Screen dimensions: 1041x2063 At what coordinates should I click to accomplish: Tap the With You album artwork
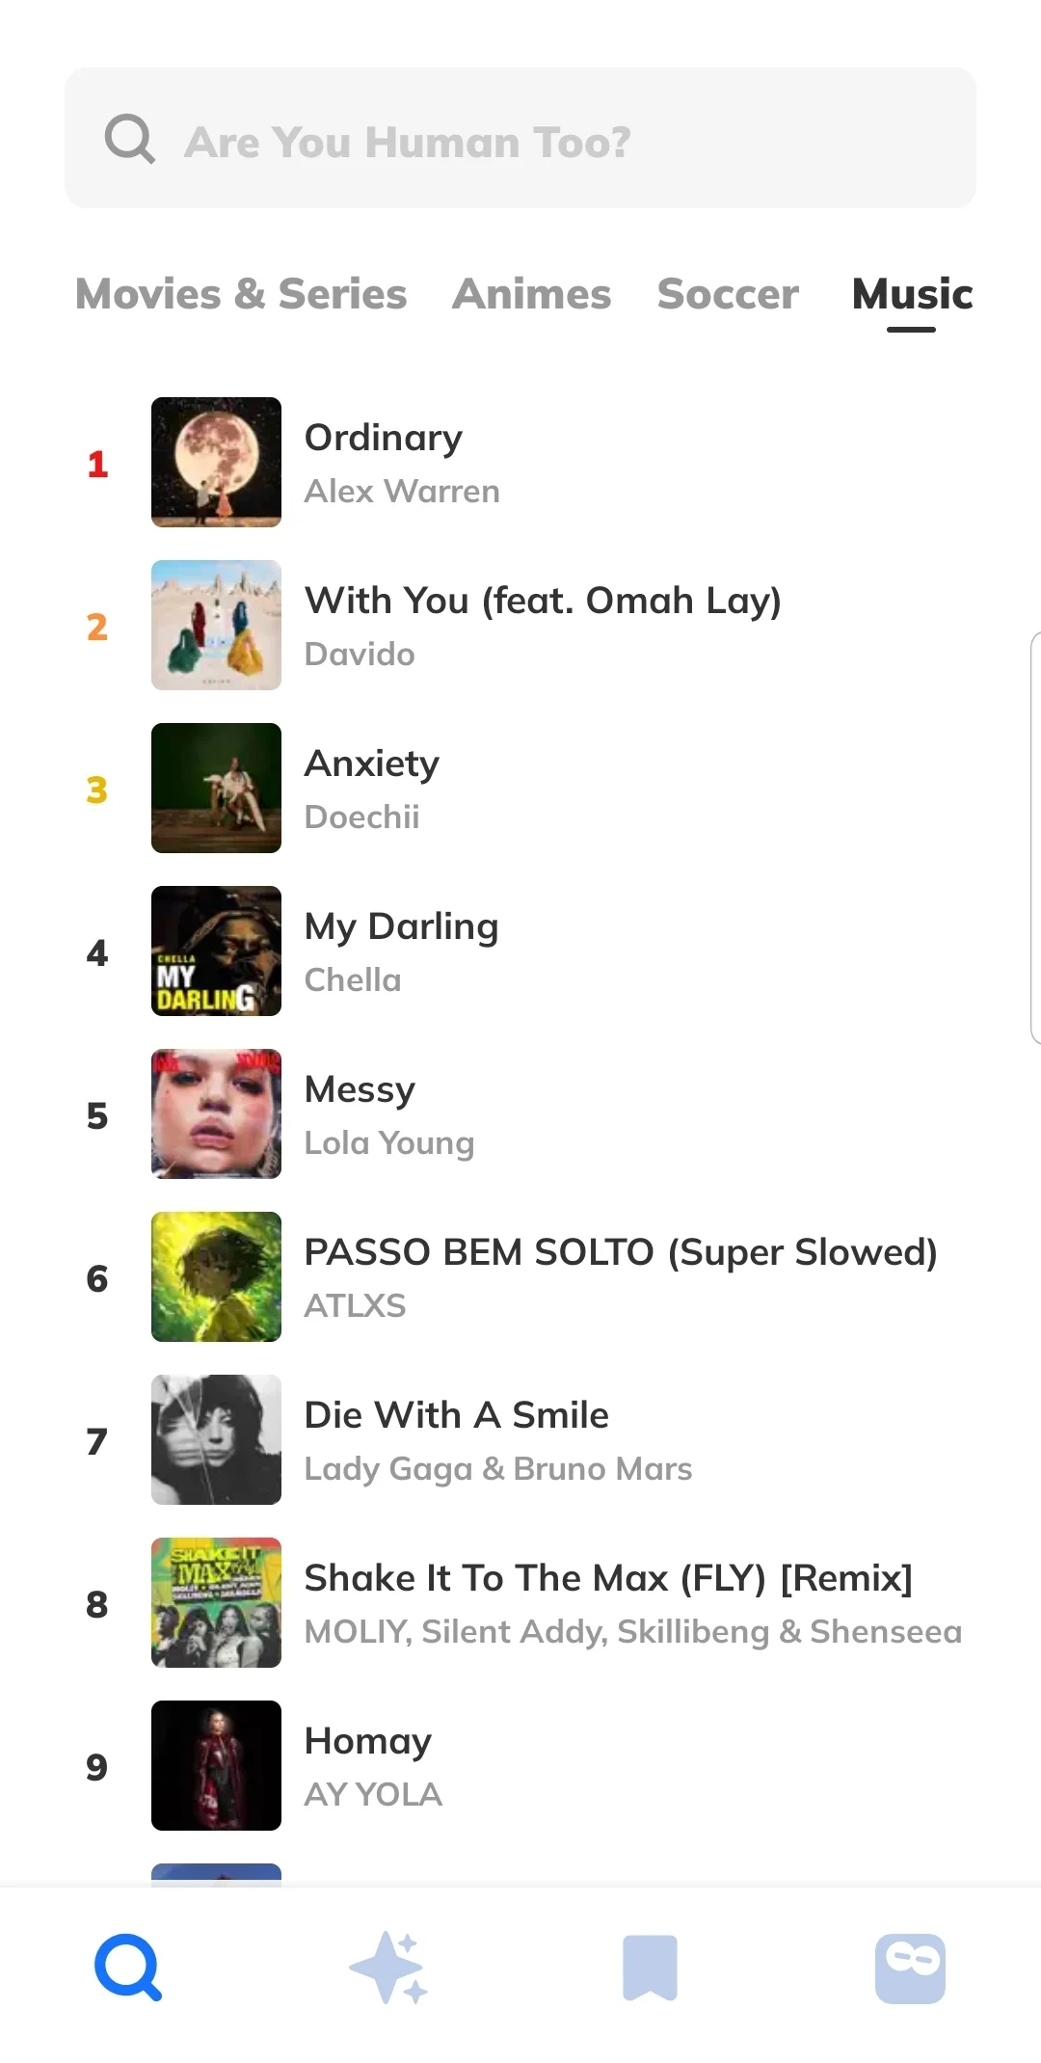[x=216, y=625]
